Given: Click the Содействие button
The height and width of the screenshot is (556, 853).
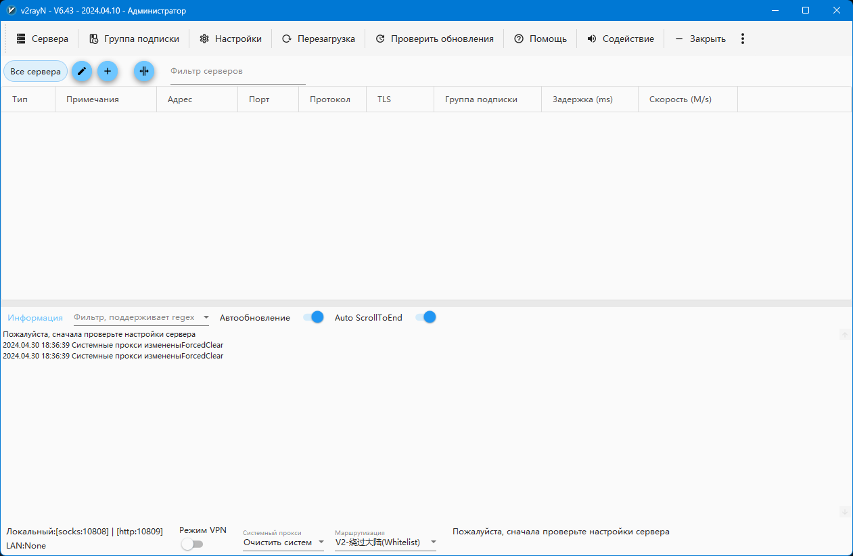Looking at the screenshot, I should 620,39.
